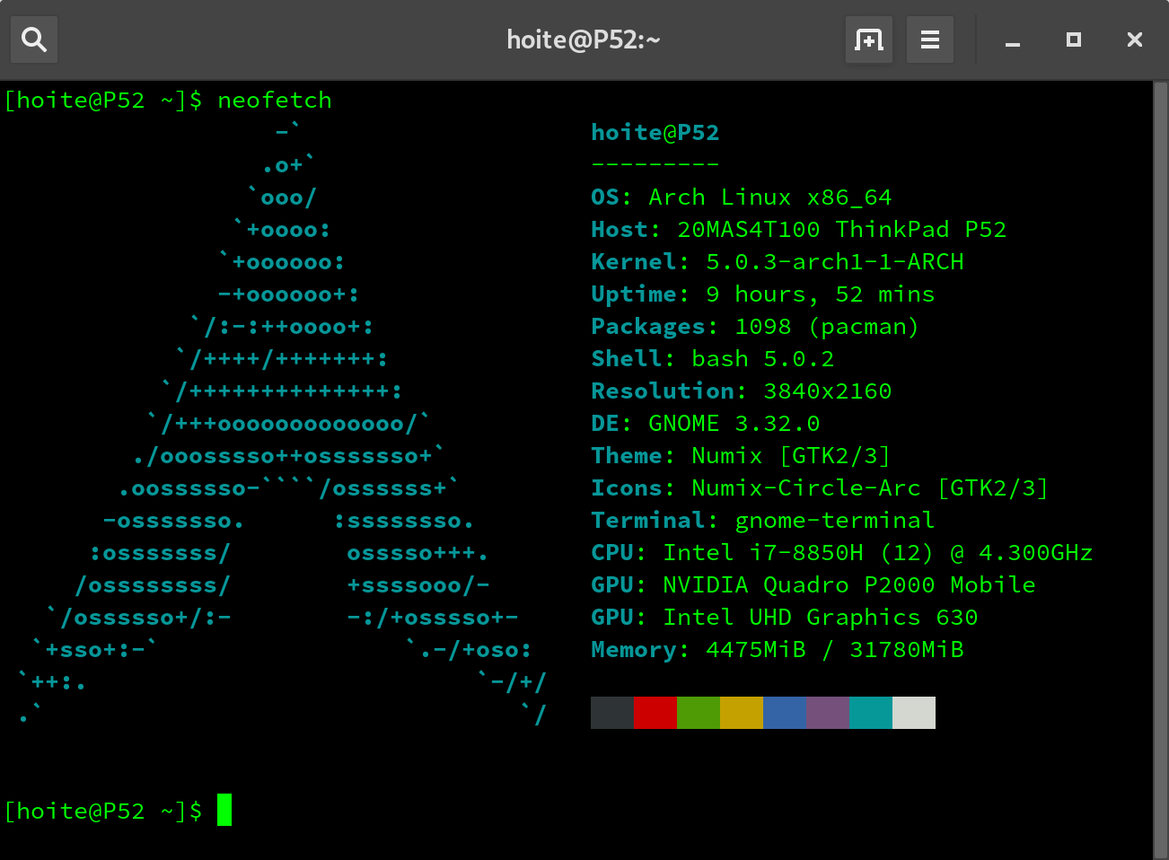Click the terminal's vertical scrollbar
Image resolution: width=1169 pixels, height=860 pixels.
click(x=1160, y=470)
